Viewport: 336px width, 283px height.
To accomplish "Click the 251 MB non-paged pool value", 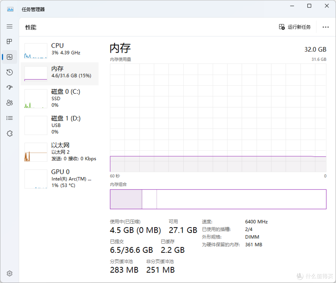I will tap(161, 270).
